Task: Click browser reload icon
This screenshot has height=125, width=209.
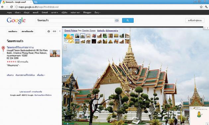Action: click(12, 7)
